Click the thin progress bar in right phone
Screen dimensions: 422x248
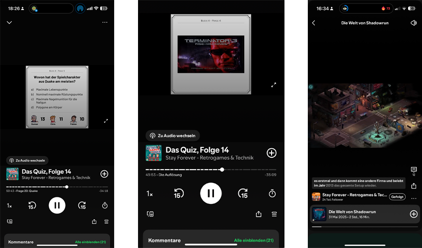pyautogui.click(x=365, y=227)
